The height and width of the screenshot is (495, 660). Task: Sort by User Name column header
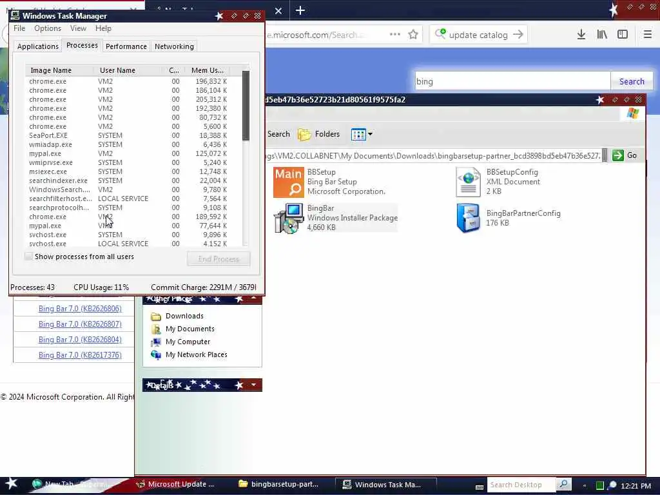pos(128,70)
